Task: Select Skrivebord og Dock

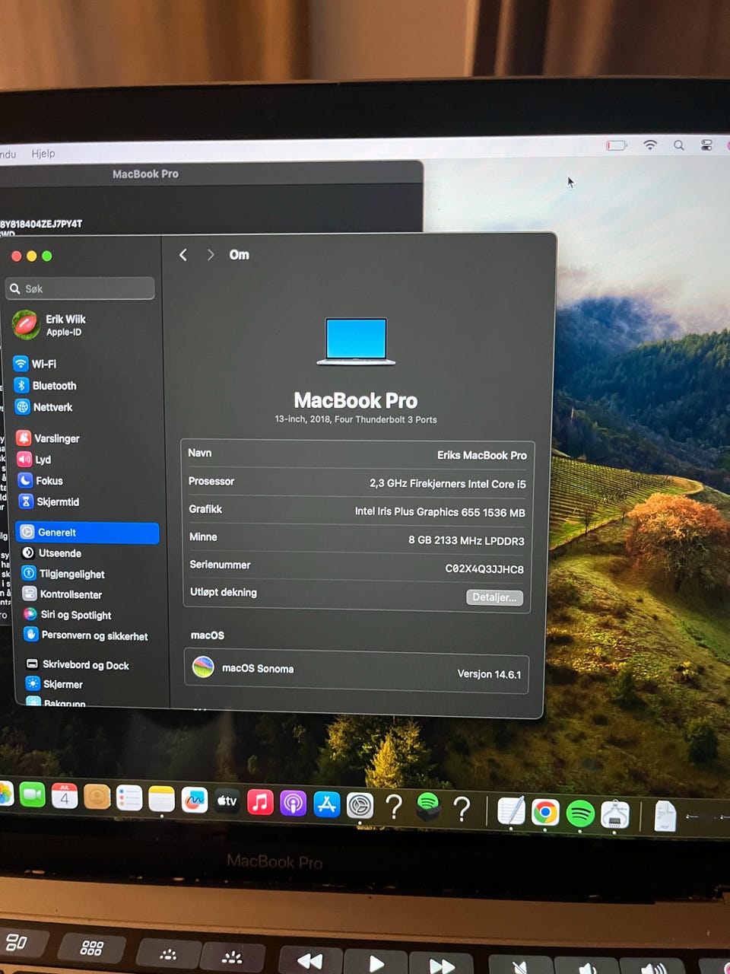Action: [x=87, y=664]
